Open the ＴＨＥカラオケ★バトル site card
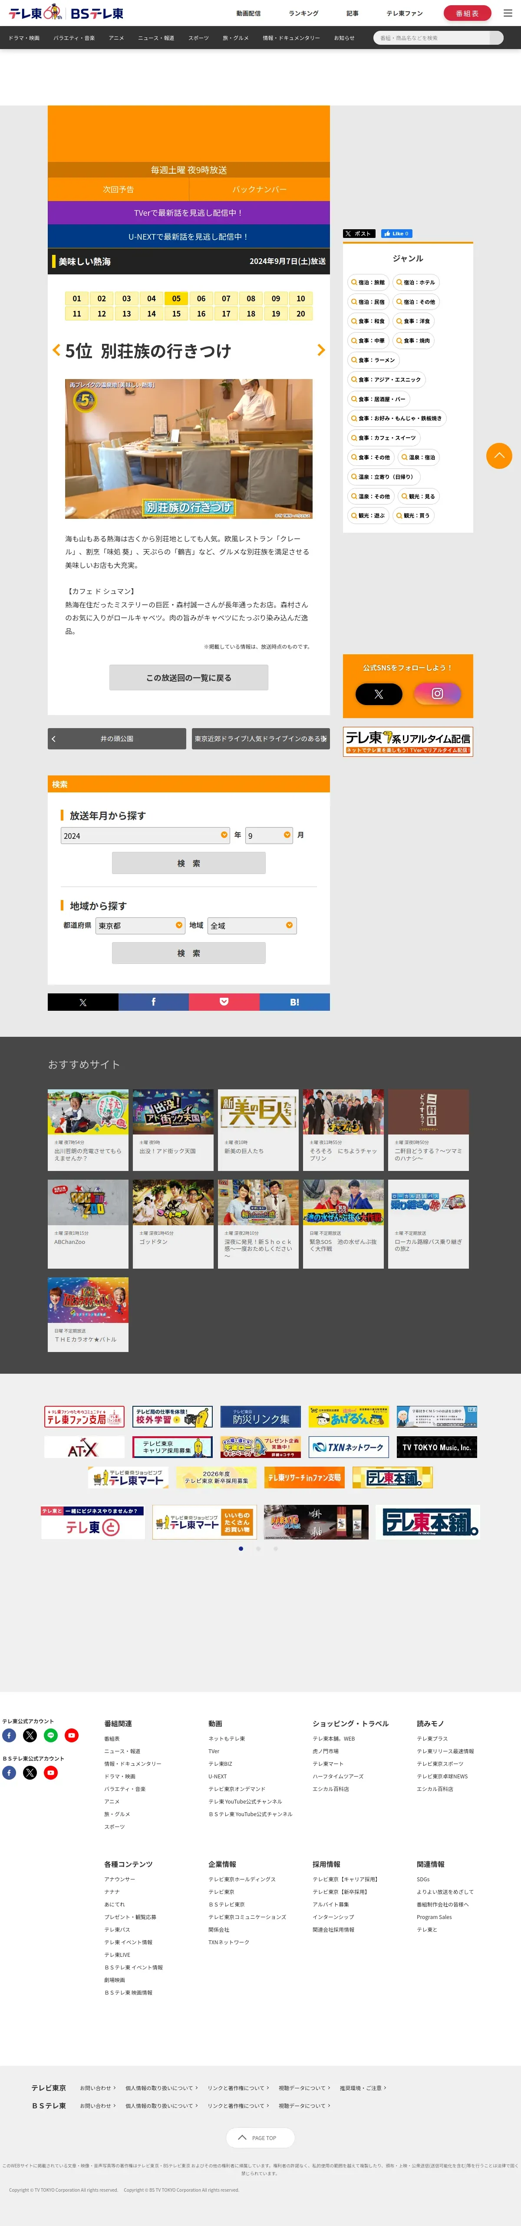Screen dimensions: 521x2226 tap(88, 1314)
